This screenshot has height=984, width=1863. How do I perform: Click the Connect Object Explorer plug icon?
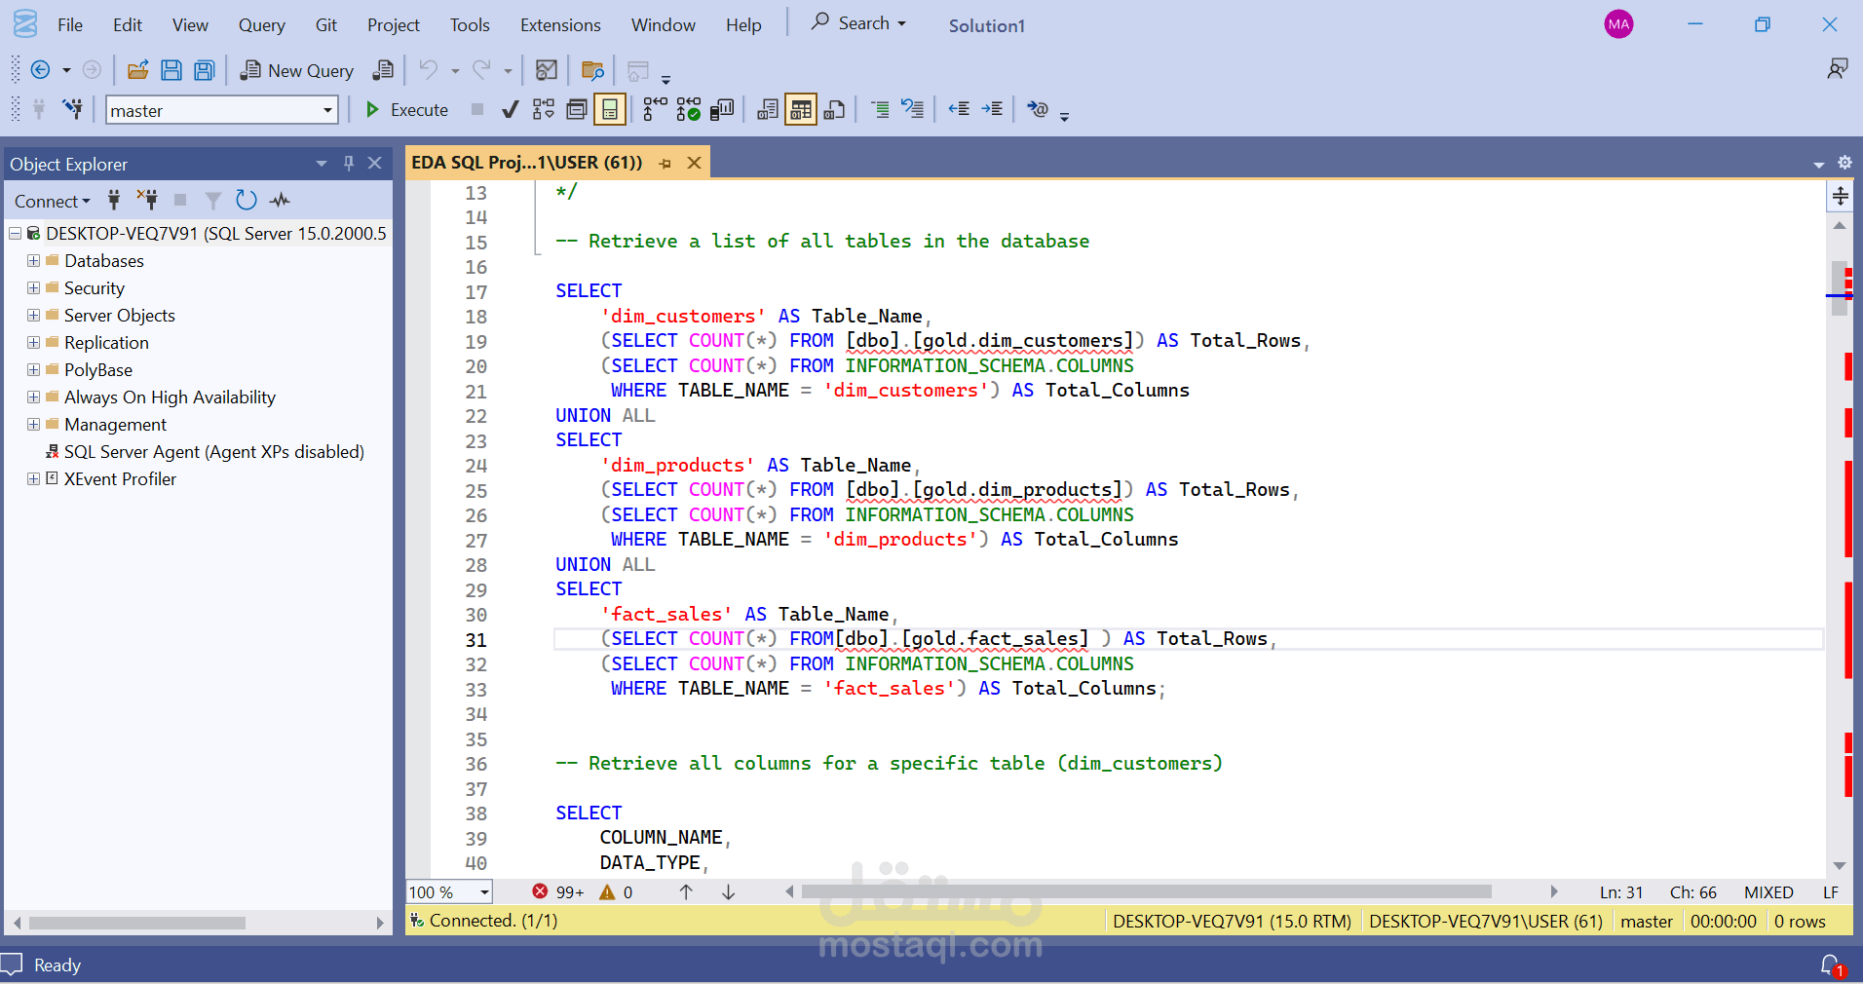(x=114, y=201)
